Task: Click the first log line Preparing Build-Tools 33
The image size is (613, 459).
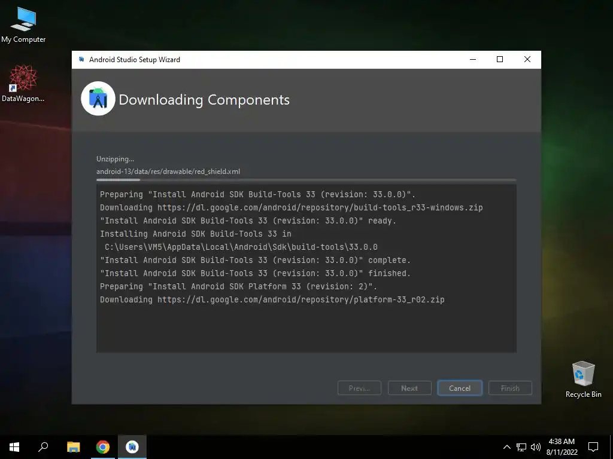Action: click(x=257, y=194)
